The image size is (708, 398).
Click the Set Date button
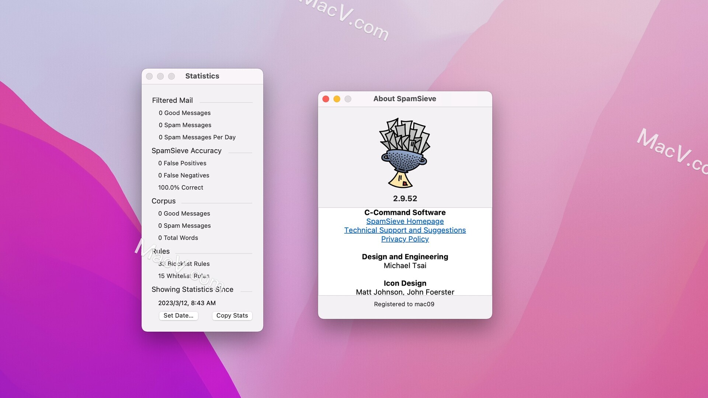[178, 315]
